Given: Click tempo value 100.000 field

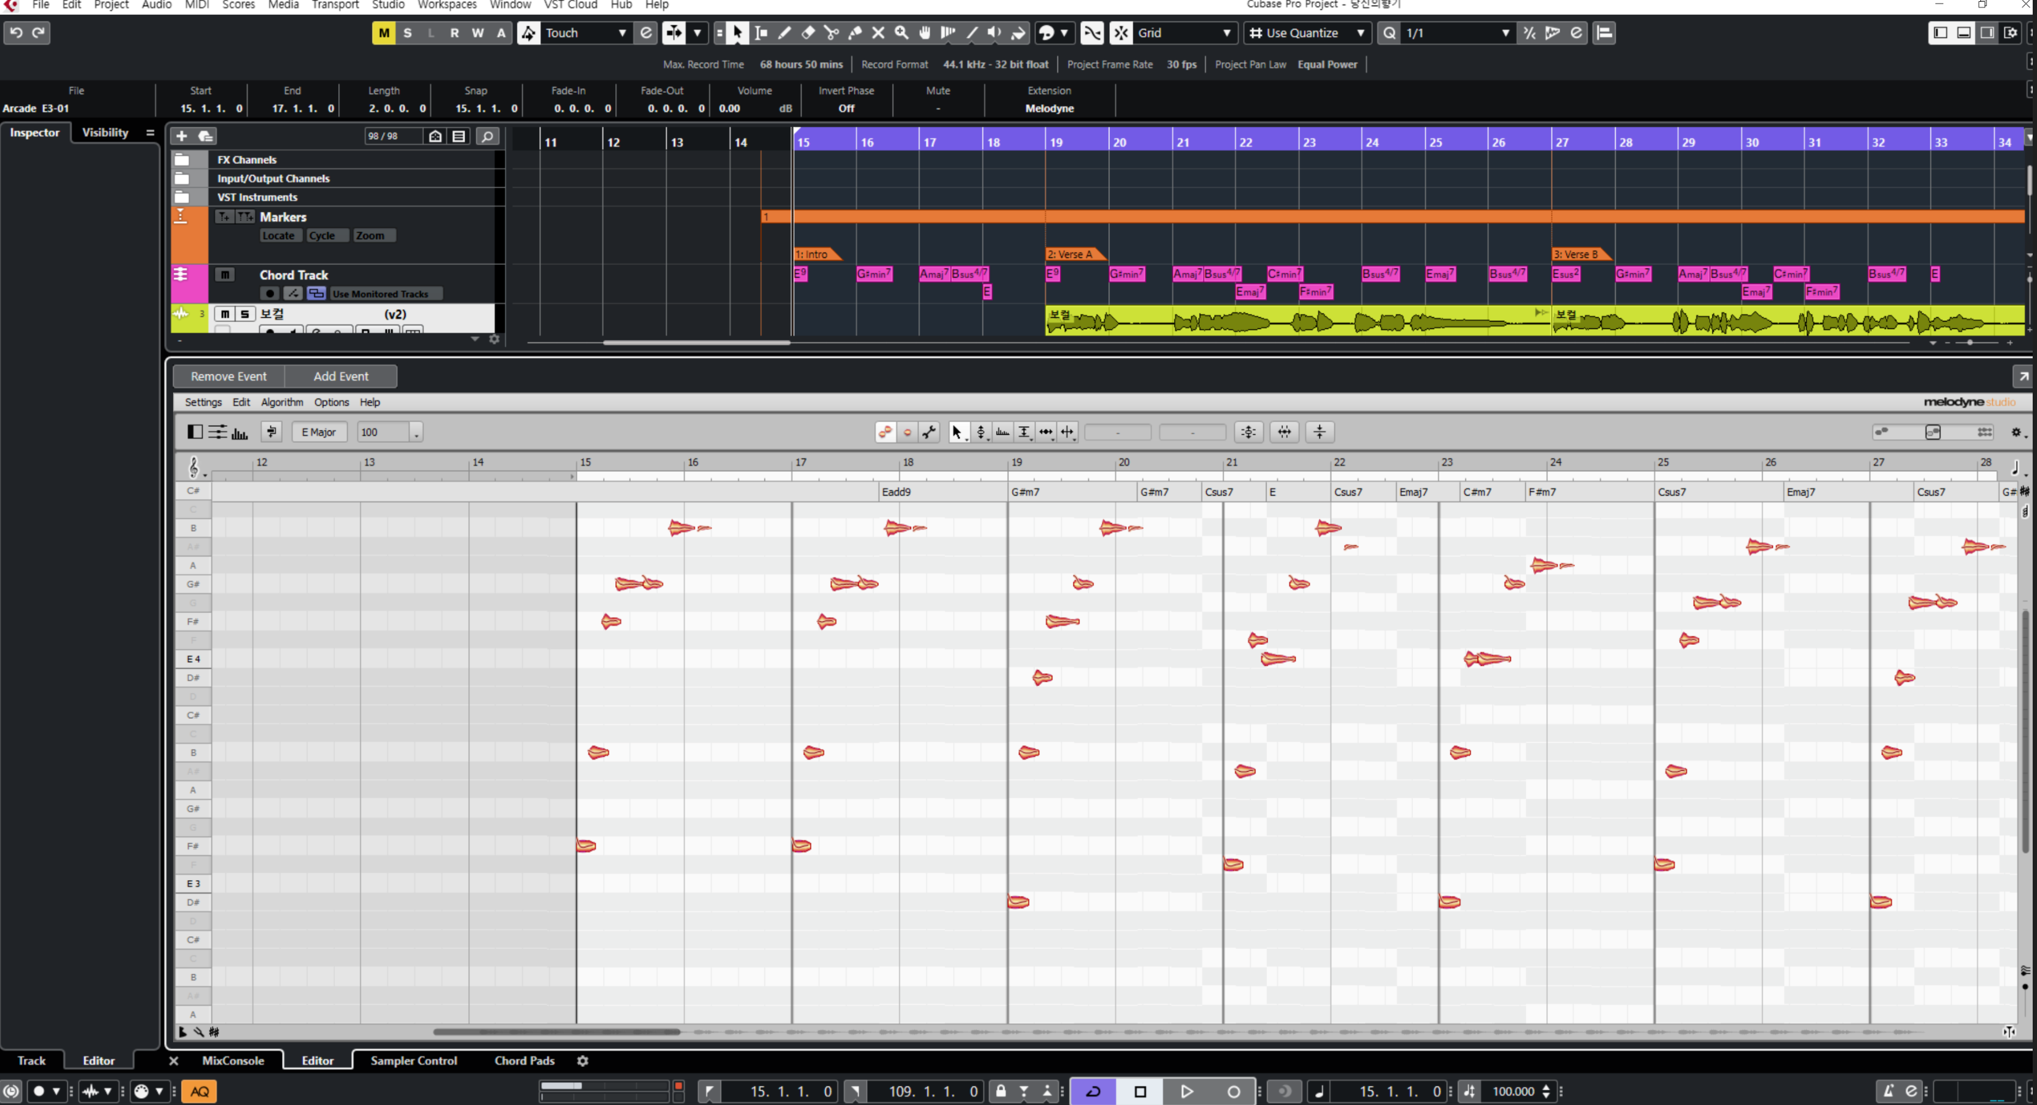Looking at the screenshot, I should 1513,1091.
